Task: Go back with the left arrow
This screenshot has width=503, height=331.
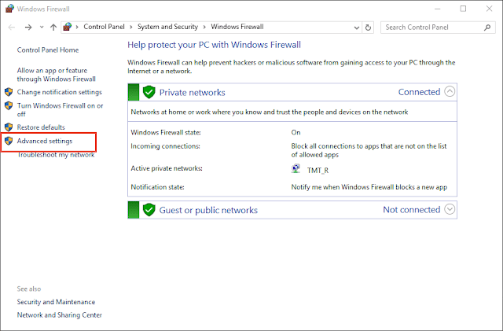Action: tap(12, 28)
